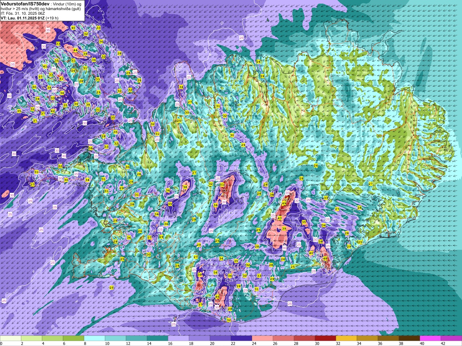Image resolution: width=462 pixels, height=346 pixels.
Task: Select the 6–8 darker green legend swatch
Action: (x=73, y=338)
